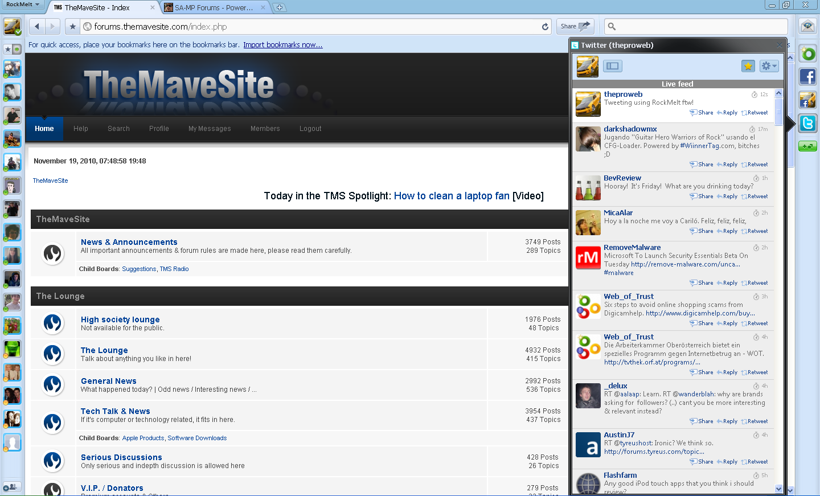Image resolution: width=820 pixels, height=496 pixels.
Task: Open the remove-malware.com link in tweet
Action: 686,264
